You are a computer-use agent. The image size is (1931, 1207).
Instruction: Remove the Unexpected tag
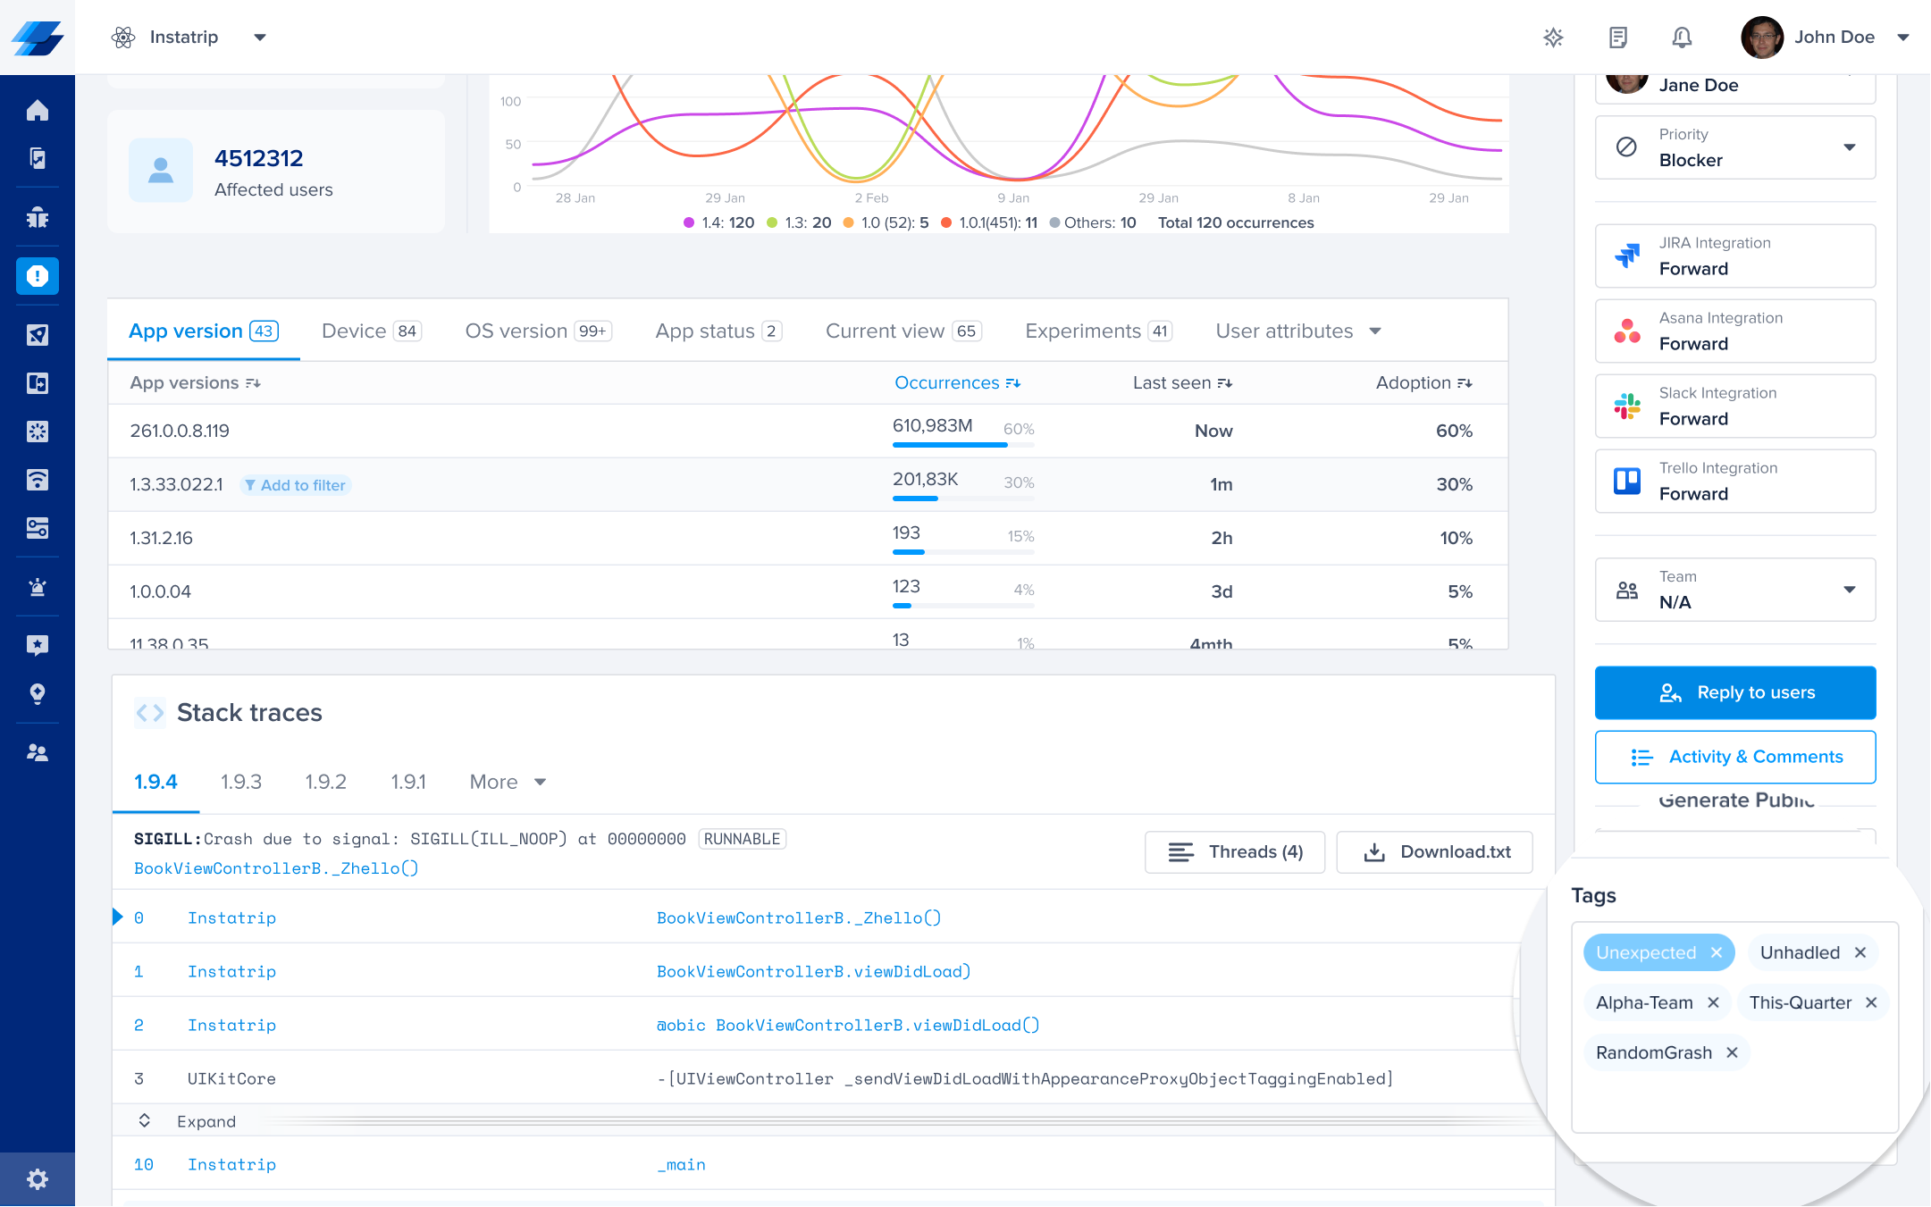pos(1717,952)
